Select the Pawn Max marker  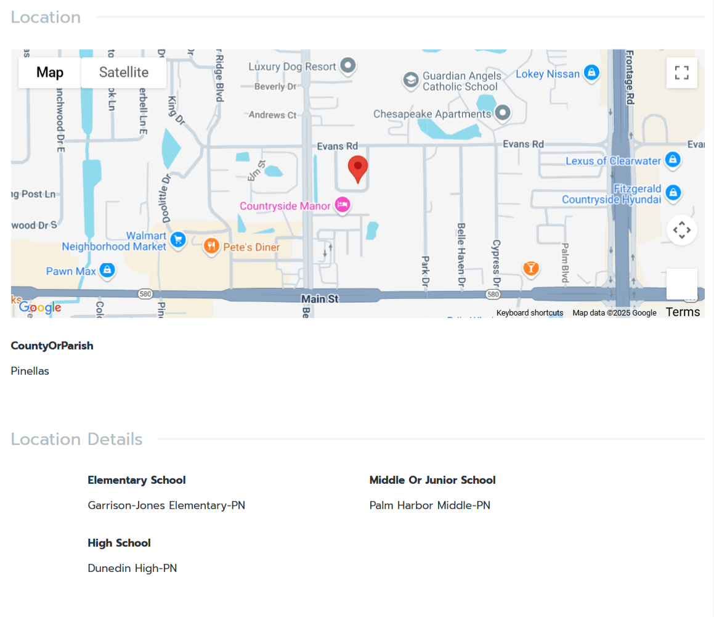[107, 270]
